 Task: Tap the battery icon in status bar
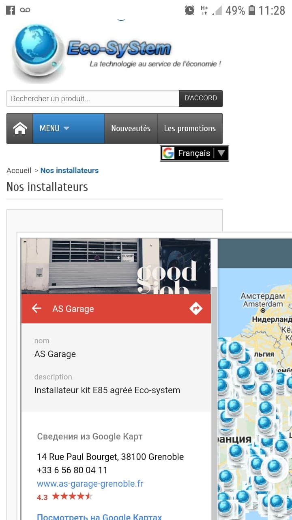[252, 10]
